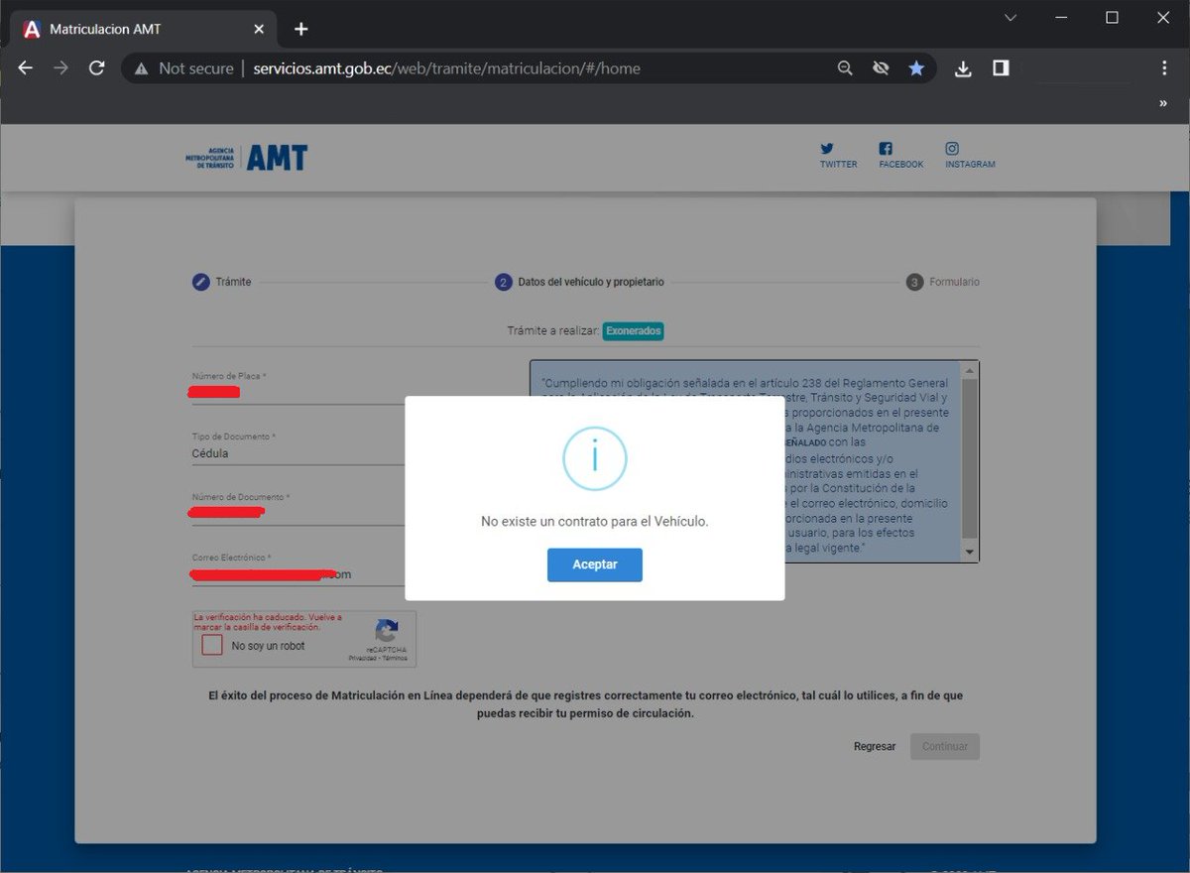Check the No soy un robot box
1190x873 pixels.
click(x=212, y=646)
